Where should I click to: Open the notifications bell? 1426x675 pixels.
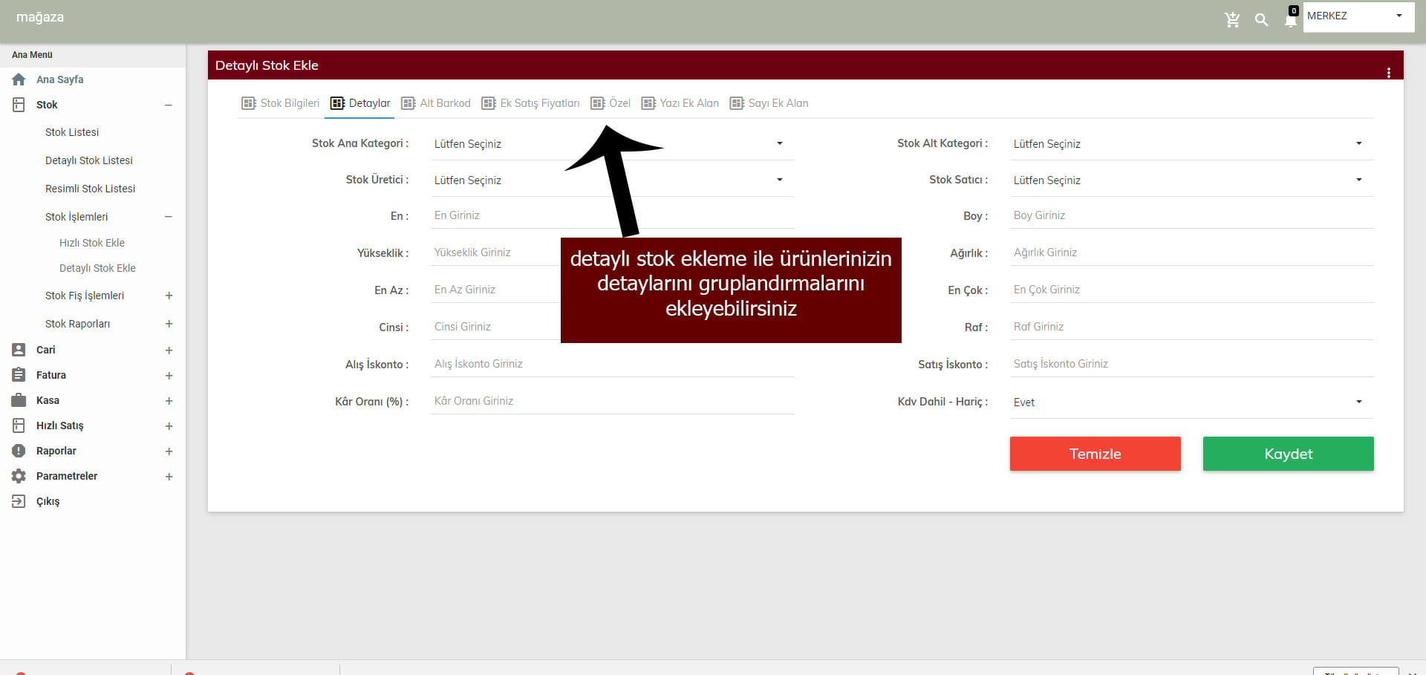click(x=1291, y=20)
